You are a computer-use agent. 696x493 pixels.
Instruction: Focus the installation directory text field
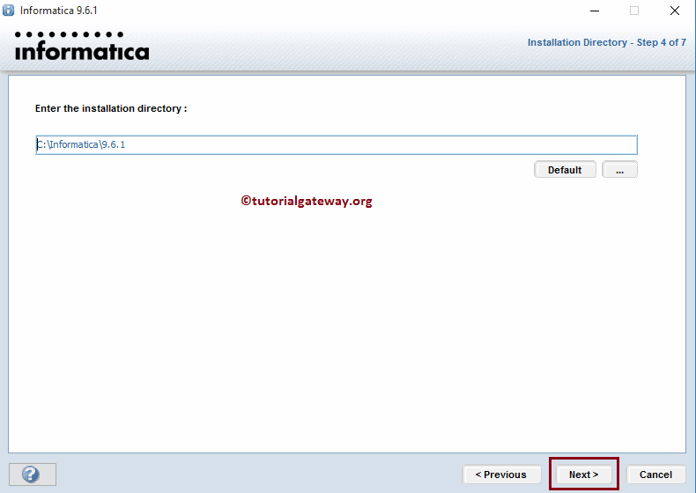pos(337,144)
